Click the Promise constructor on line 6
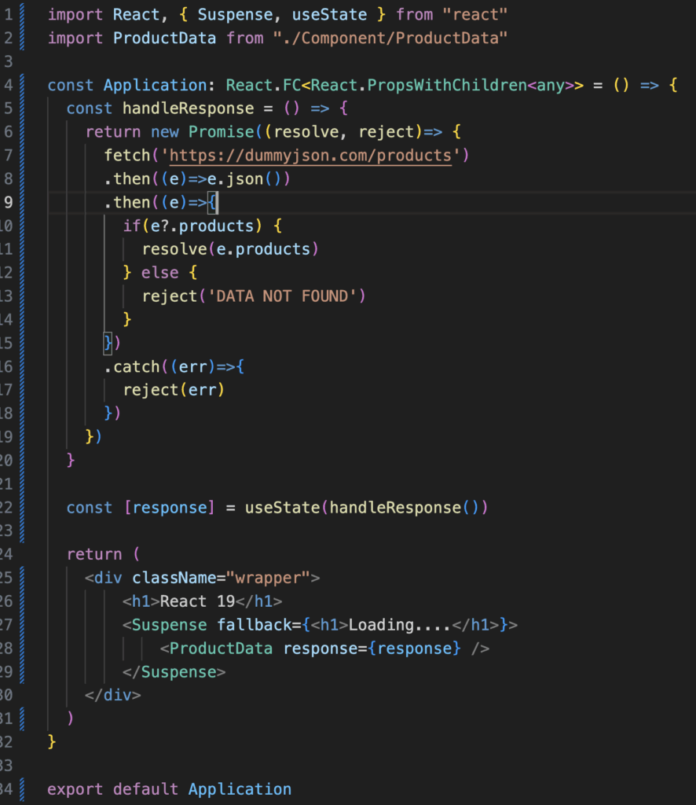The height and width of the screenshot is (805, 696). [x=221, y=132]
